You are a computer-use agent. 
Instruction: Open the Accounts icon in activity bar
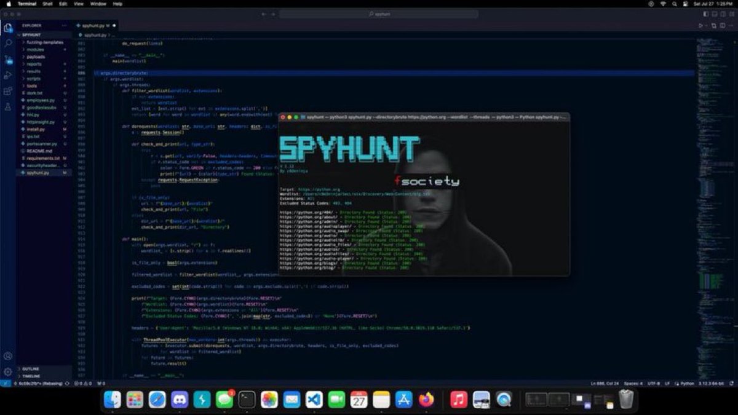point(7,356)
